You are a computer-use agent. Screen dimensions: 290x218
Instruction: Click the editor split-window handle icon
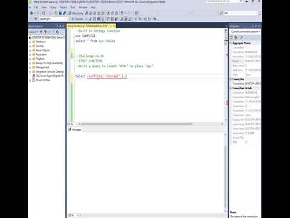(x=225, y=30)
